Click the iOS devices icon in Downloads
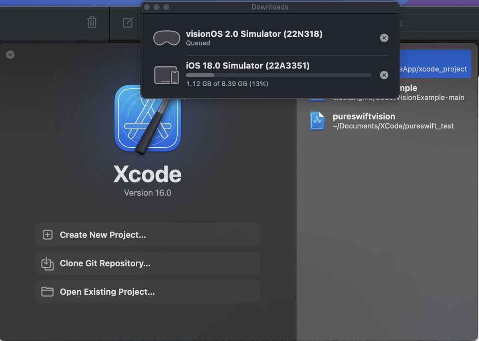Screen dimensions: 479x341 (166, 75)
